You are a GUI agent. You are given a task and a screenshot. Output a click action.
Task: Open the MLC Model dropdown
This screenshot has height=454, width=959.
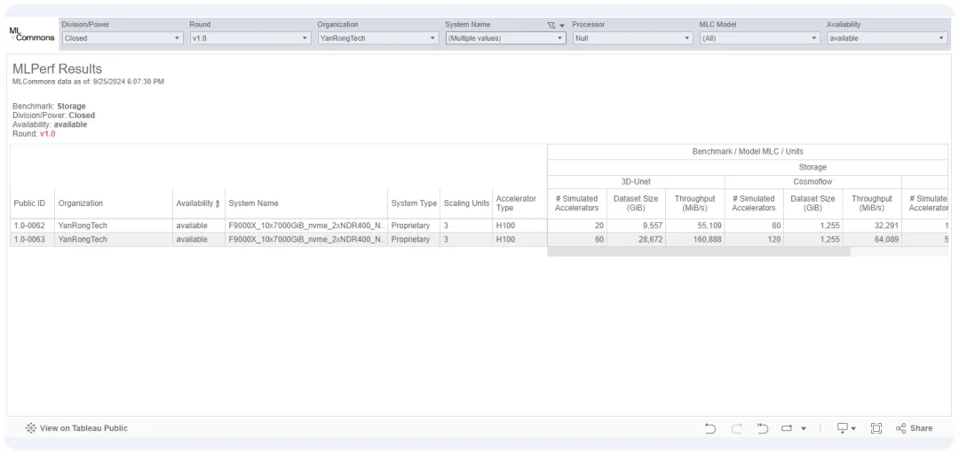759,38
